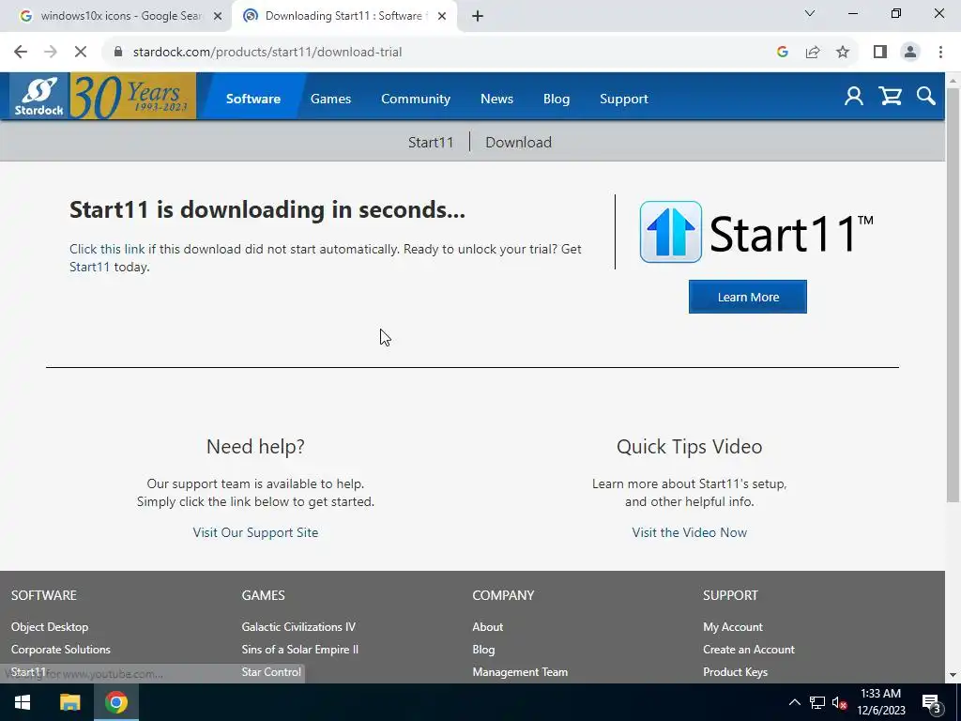Image resolution: width=961 pixels, height=721 pixels.
Task: Open the notification center icon
Action: coord(932,703)
